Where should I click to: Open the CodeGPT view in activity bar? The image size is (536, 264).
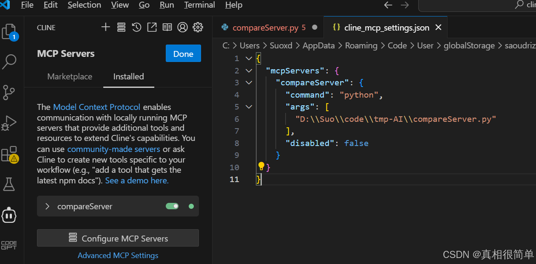(9, 245)
